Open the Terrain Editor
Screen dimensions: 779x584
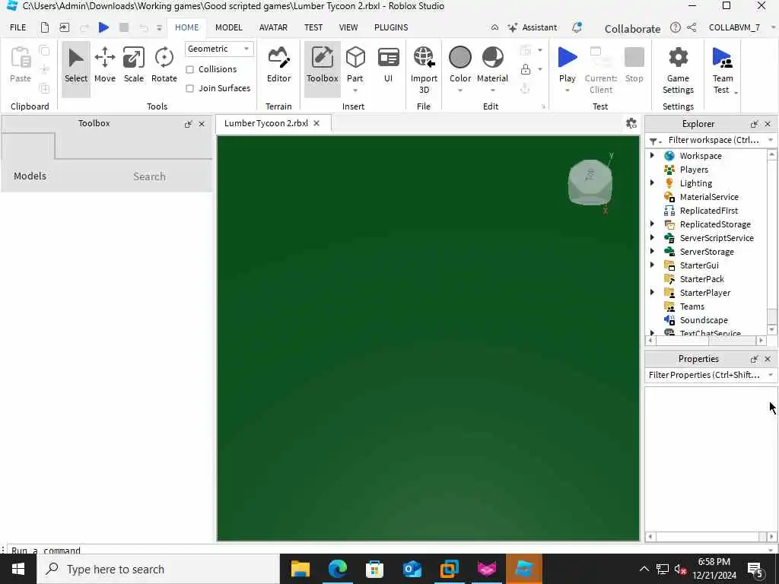[278, 65]
